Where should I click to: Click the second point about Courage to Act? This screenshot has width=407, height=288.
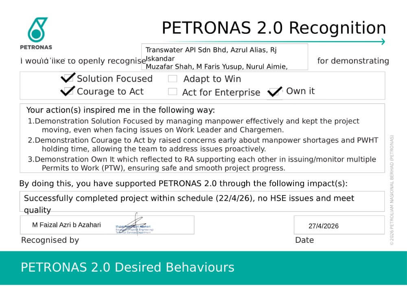pyautogui.click(x=203, y=144)
